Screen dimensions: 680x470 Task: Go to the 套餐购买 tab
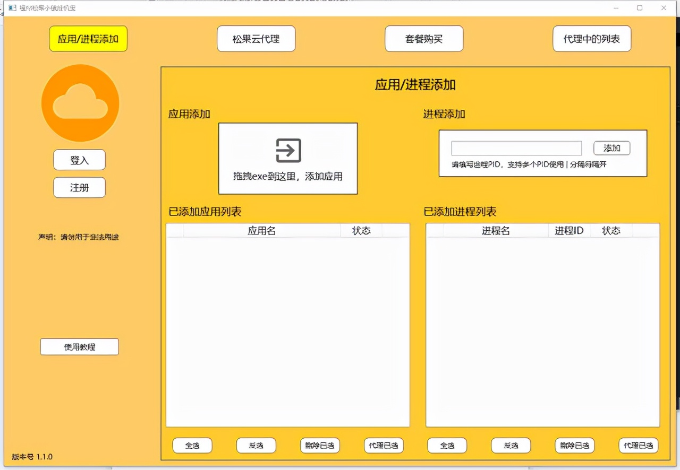(424, 39)
